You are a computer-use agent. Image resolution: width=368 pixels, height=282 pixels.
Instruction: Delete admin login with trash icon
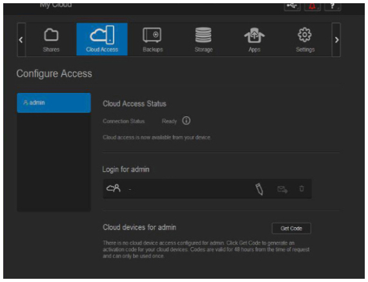click(x=302, y=188)
